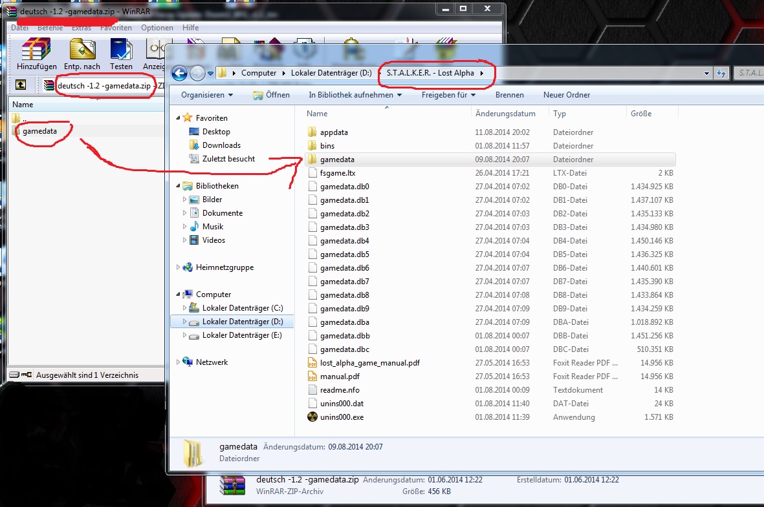Click WinRAR Testen toolbar icon
764x507 pixels.
tap(121, 54)
